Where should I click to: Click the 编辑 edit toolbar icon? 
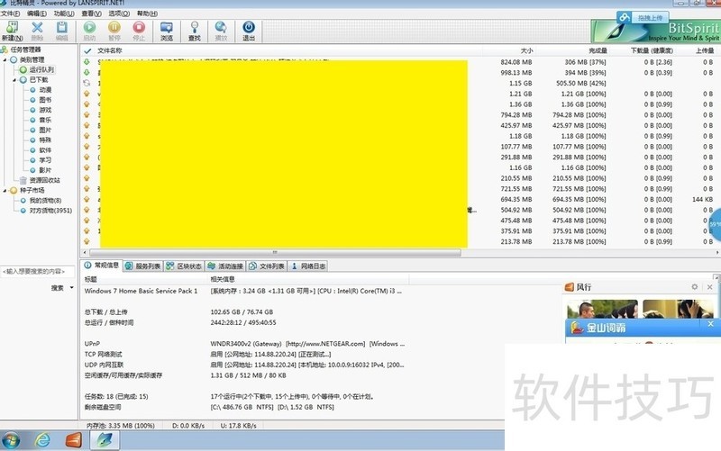click(61, 31)
